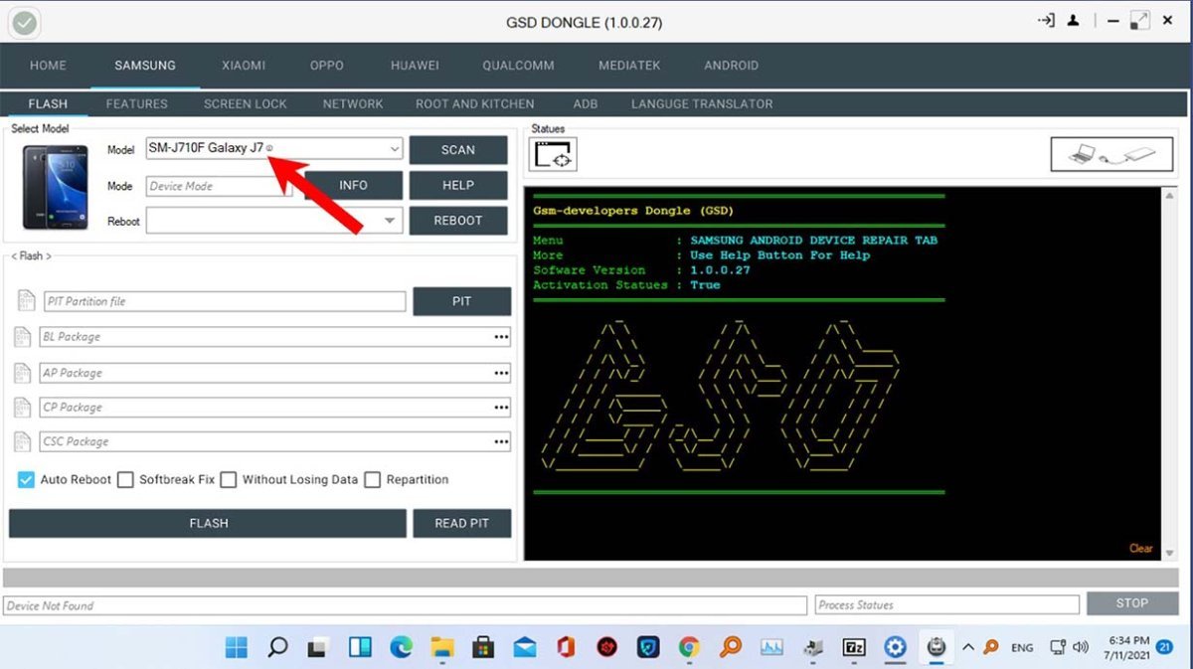Open the user account icon
This screenshot has width=1193, height=669.
click(x=1075, y=21)
